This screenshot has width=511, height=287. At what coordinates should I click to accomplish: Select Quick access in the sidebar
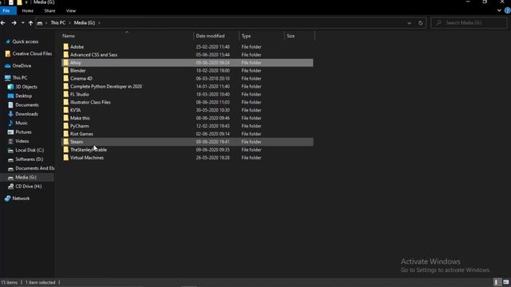click(25, 41)
